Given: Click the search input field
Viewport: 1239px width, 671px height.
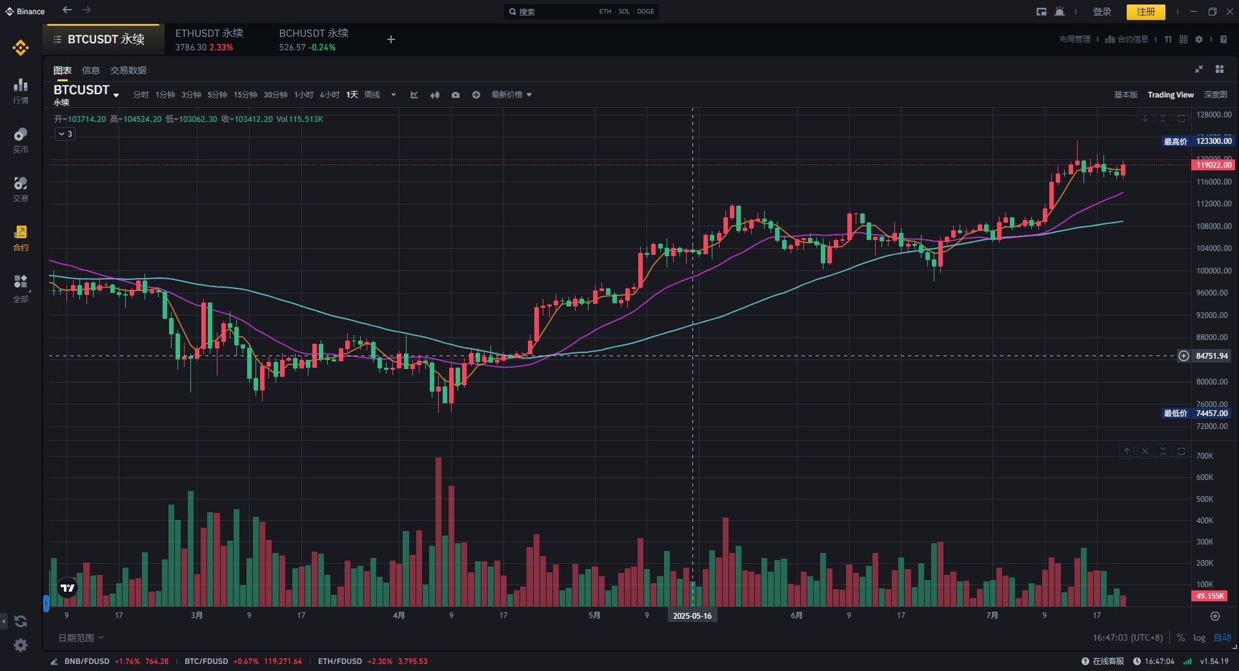Looking at the screenshot, I should point(555,12).
